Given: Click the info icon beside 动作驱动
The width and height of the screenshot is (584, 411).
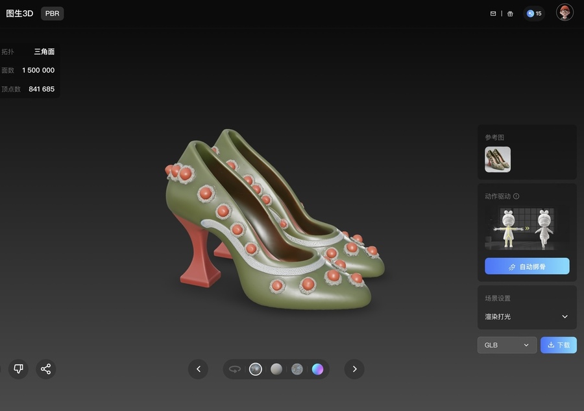Looking at the screenshot, I should click(517, 196).
